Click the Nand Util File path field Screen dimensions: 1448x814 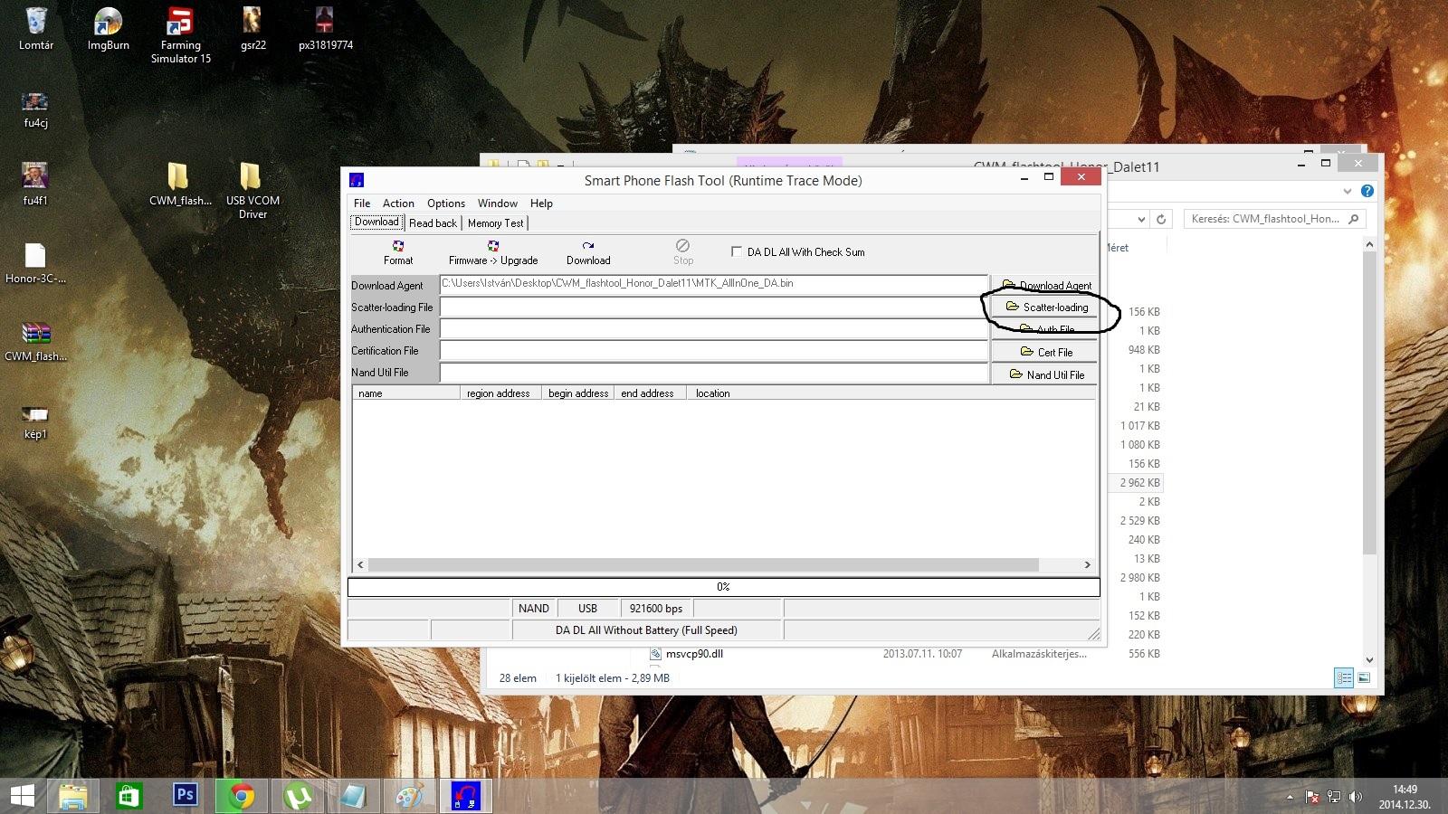pyautogui.click(x=714, y=372)
